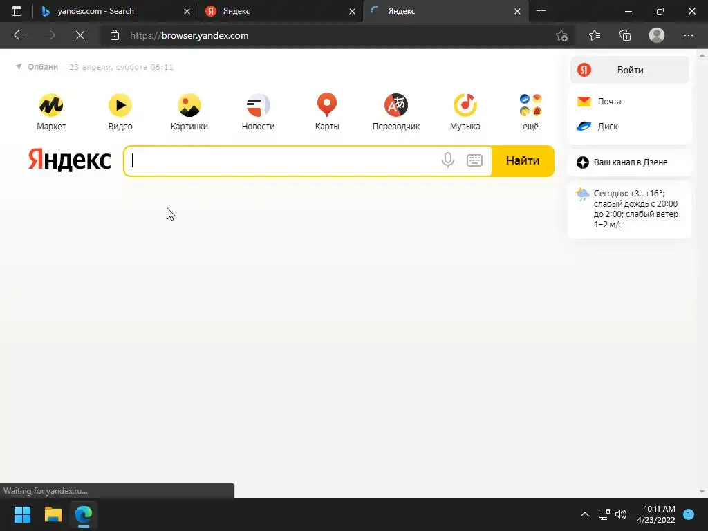Open the network status tray icon
This screenshot has width=708, height=531.
(x=604, y=514)
